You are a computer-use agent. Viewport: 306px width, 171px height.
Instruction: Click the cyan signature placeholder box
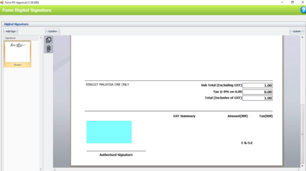click(109, 132)
